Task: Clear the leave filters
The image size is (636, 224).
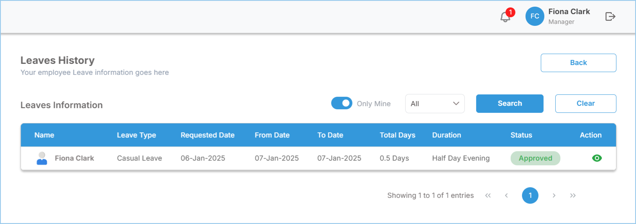Action: click(x=585, y=103)
